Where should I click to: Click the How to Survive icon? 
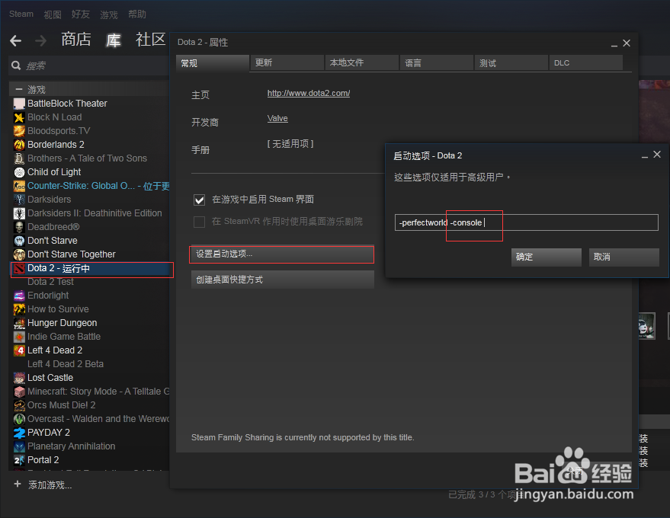coord(19,309)
